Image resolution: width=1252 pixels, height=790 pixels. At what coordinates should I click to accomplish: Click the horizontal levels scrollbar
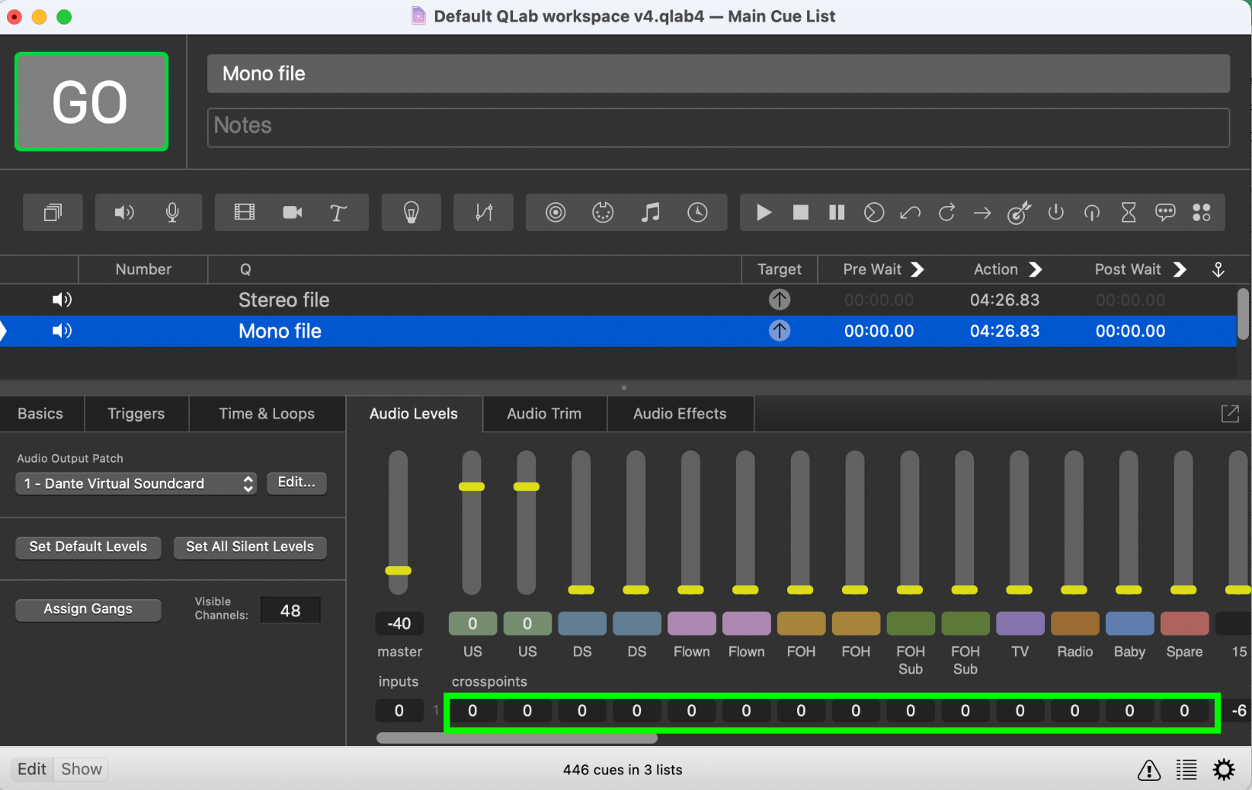517,738
